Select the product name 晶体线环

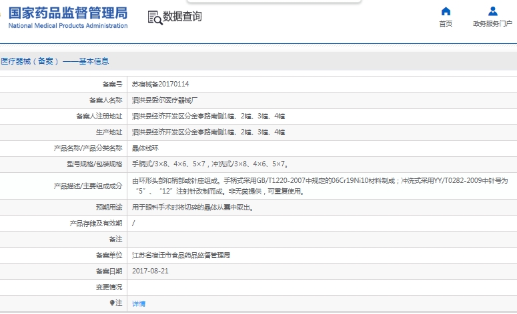(145, 148)
